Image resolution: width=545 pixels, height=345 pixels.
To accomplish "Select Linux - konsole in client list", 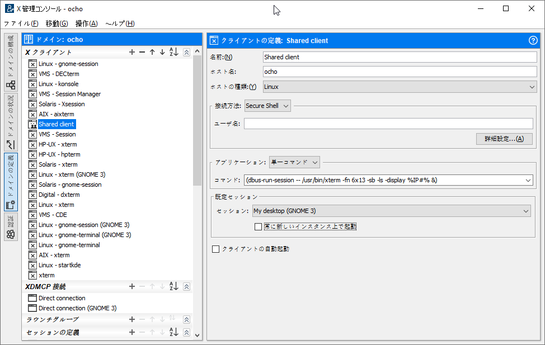I will click(x=58, y=84).
